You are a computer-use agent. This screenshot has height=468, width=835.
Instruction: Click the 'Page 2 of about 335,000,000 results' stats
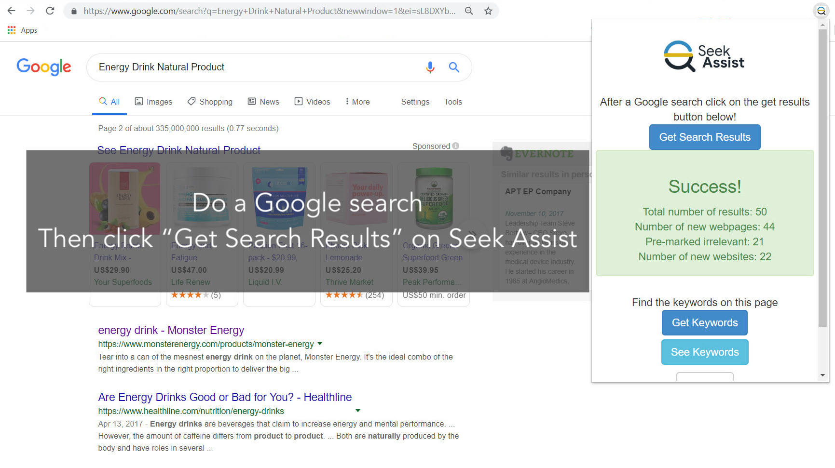tap(188, 128)
